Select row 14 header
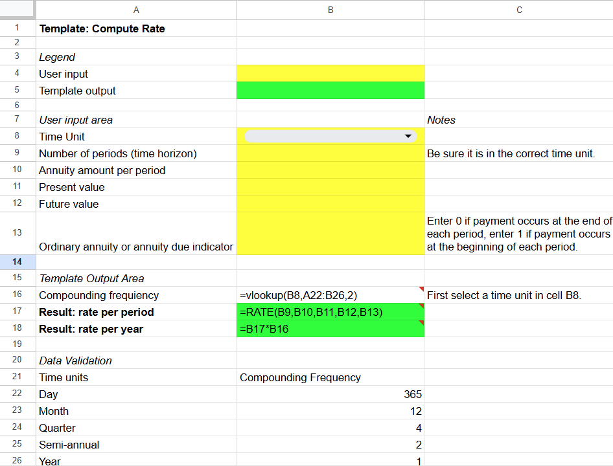This screenshot has width=613, height=466. [x=17, y=262]
